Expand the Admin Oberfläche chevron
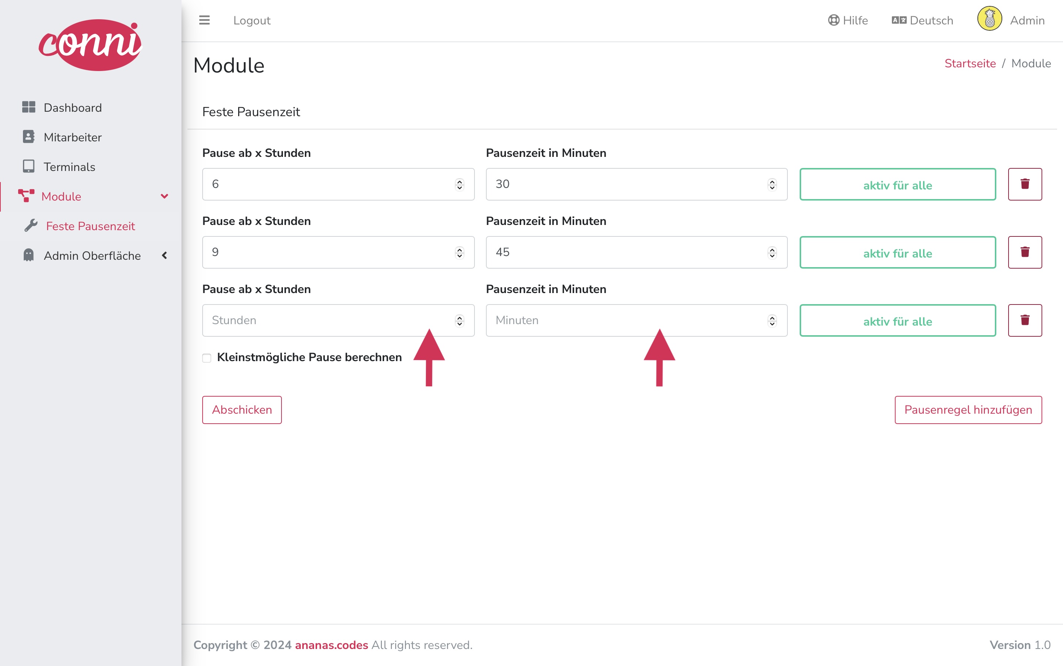This screenshot has width=1063, height=666. click(x=164, y=255)
